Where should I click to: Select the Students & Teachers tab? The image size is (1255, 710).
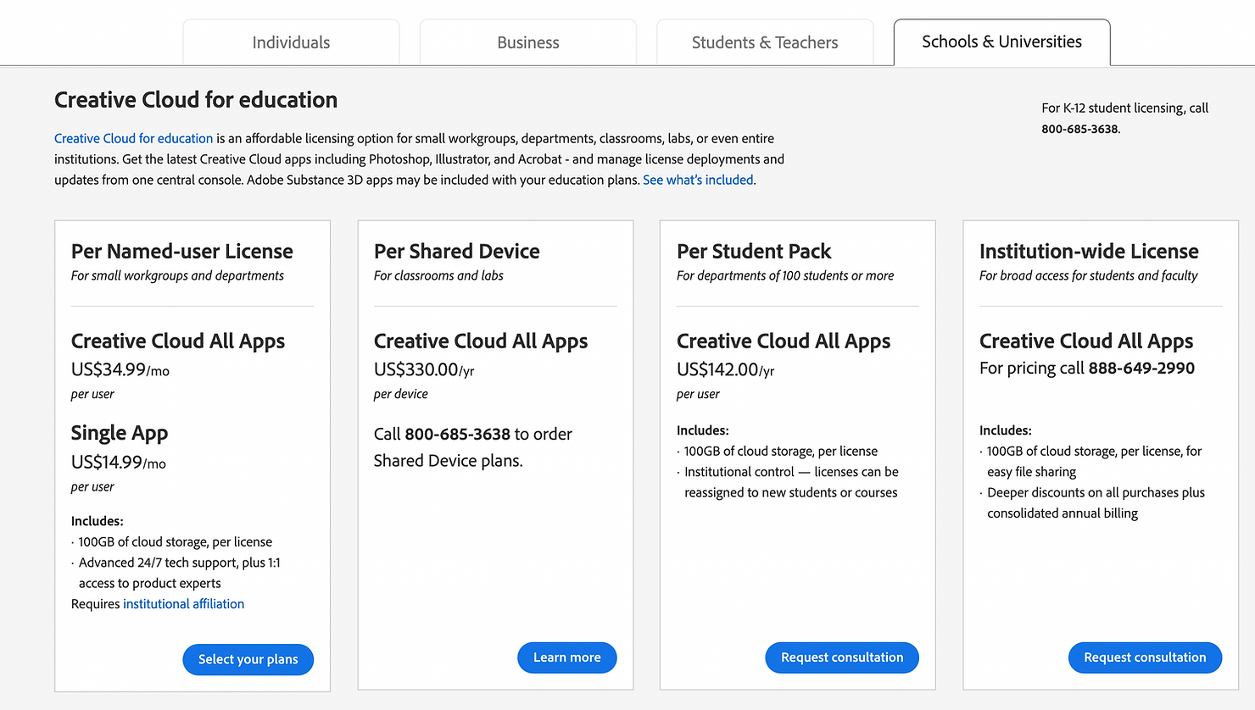764,42
